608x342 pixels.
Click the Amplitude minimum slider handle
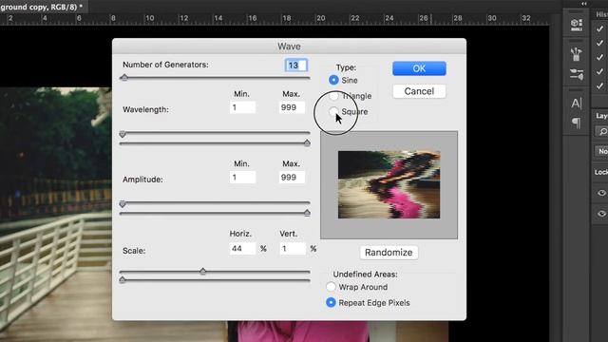123,204
